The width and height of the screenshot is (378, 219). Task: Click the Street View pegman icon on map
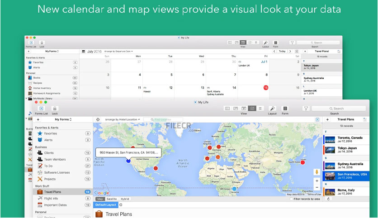point(317,172)
